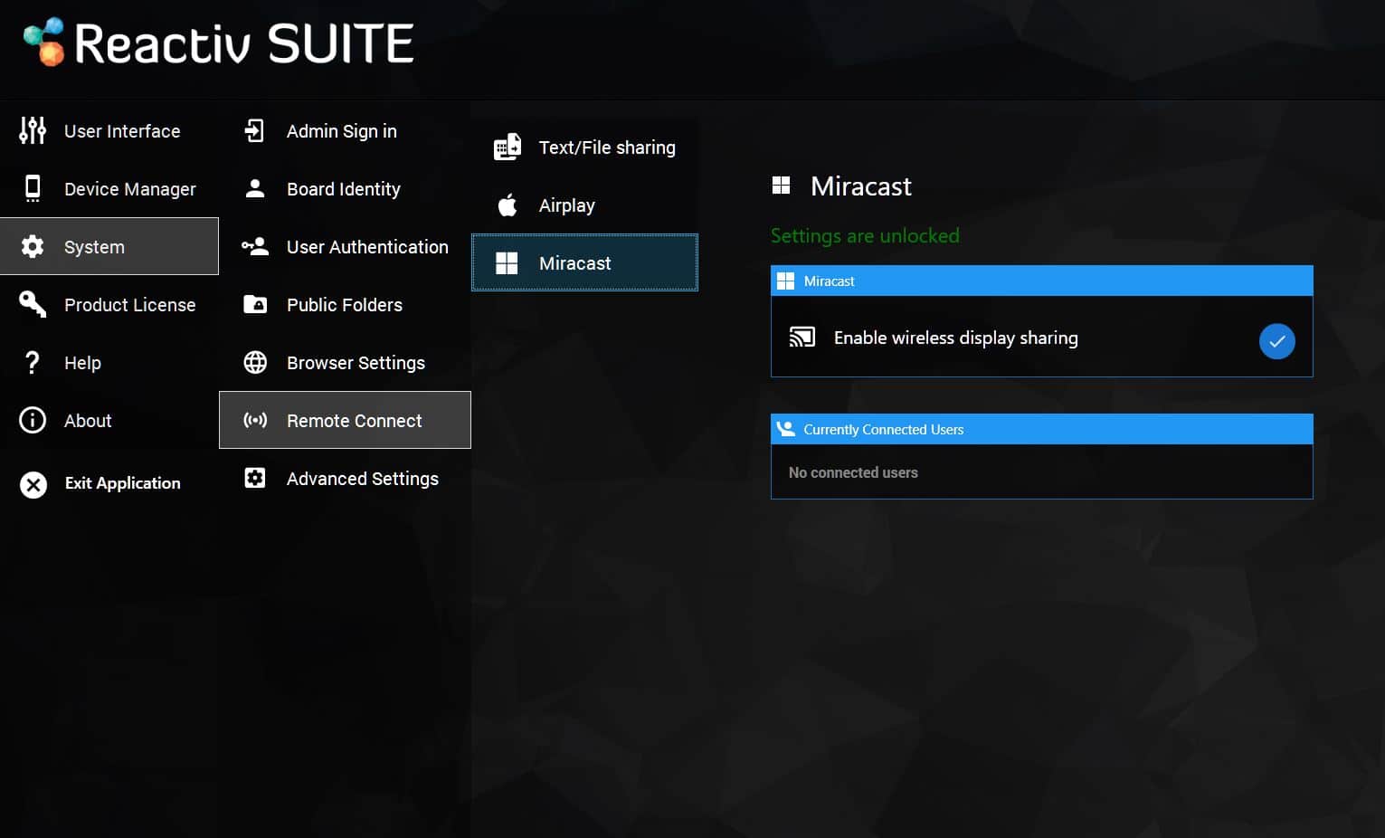1385x838 pixels.
Task: Click the Board Identity person icon
Action: 255,188
